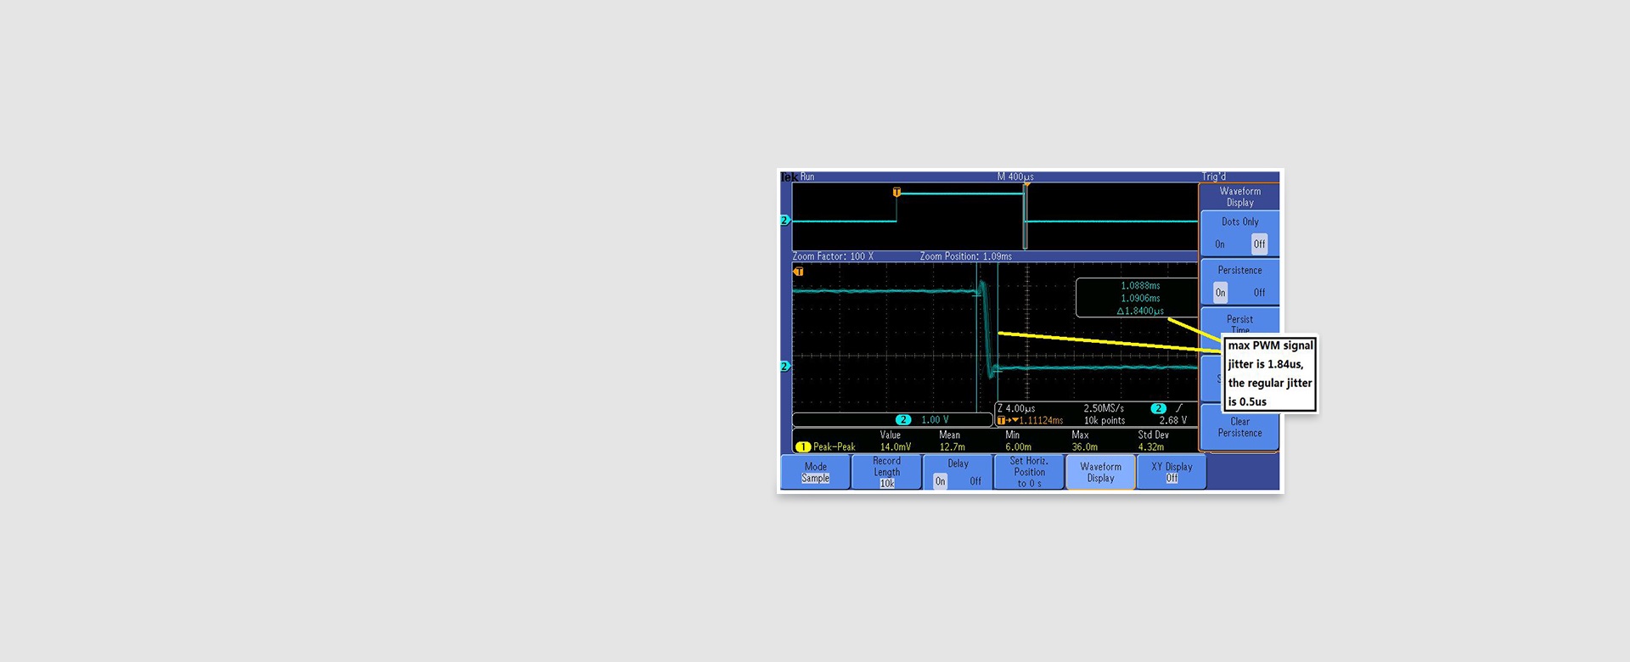Click the orange T marker in zoomed graticule
This screenshot has height=662, width=1630.
tap(798, 272)
